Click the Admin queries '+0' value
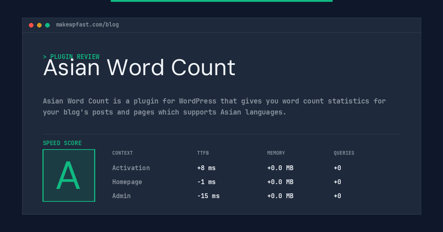This screenshot has width=443, height=232. pos(337,196)
